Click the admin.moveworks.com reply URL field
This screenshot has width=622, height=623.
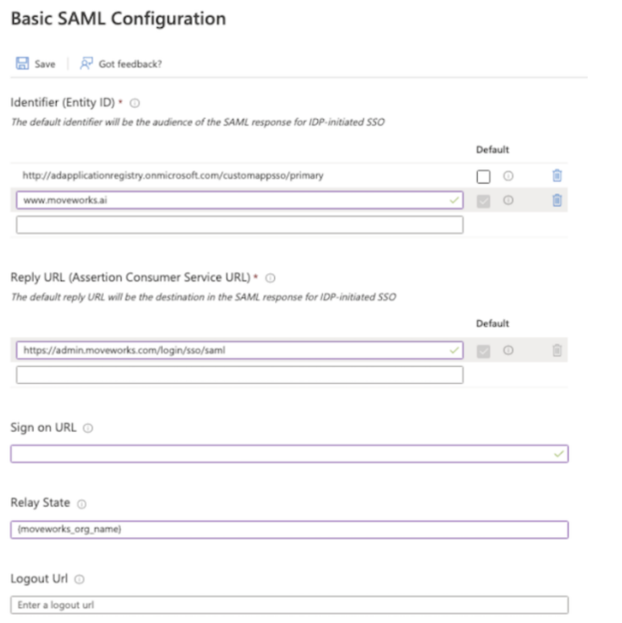pos(240,350)
